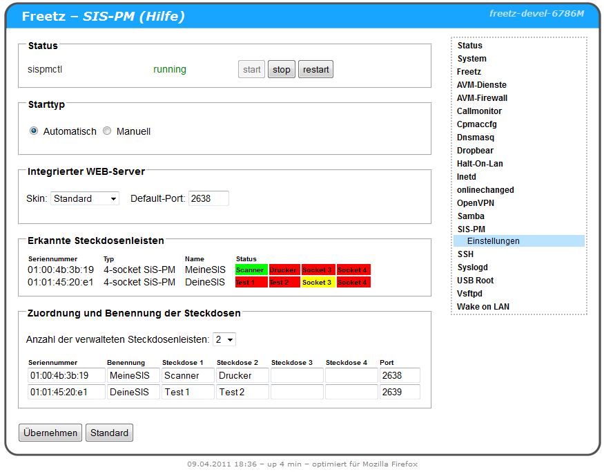Reset settings with the Standard button
The height and width of the screenshot is (472, 604).
(109, 433)
